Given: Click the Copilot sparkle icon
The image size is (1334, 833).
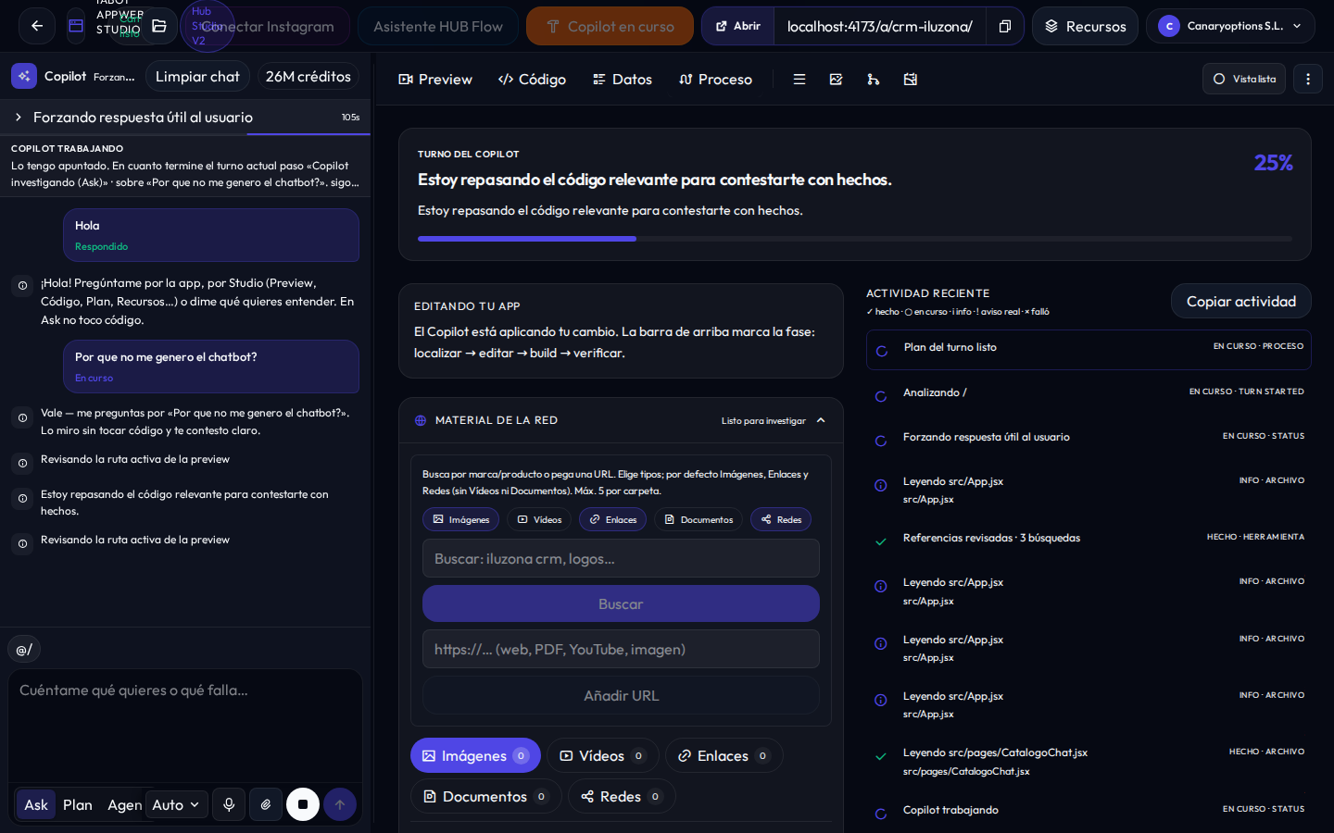Looking at the screenshot, I should coord(24,76).
